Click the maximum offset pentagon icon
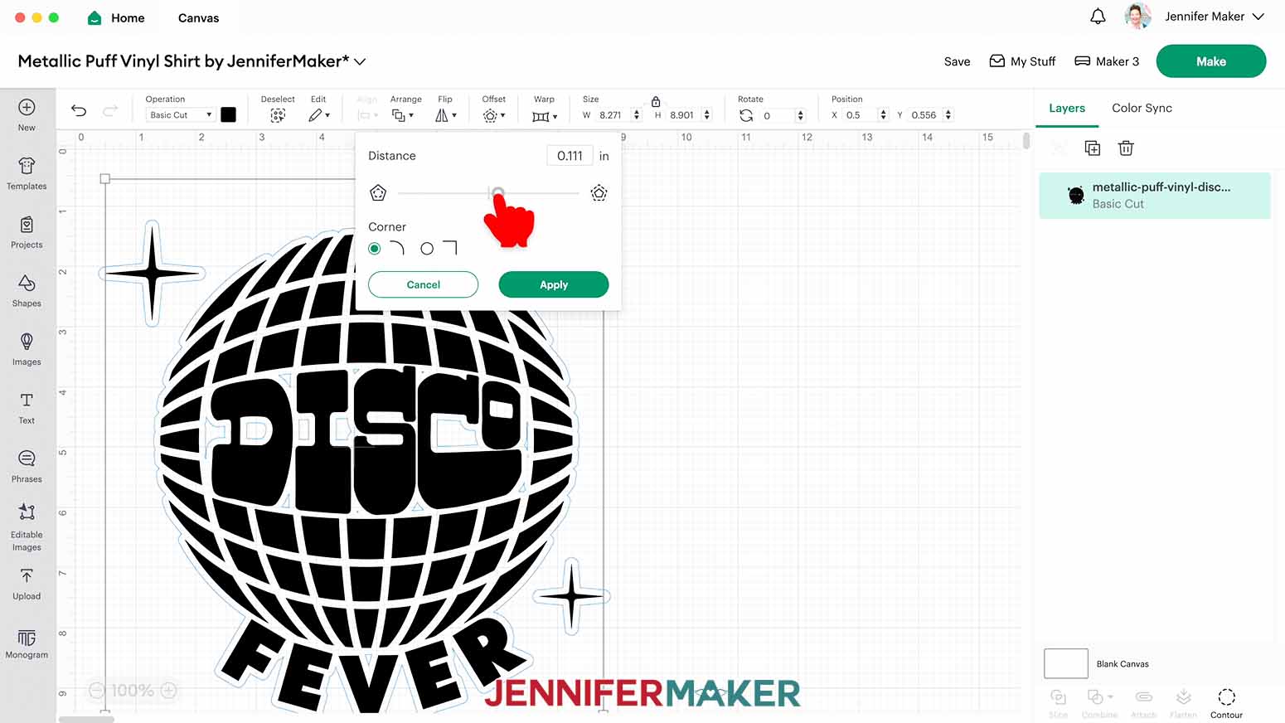This screenshot has width=1285, height=723. tap(599, 193)
